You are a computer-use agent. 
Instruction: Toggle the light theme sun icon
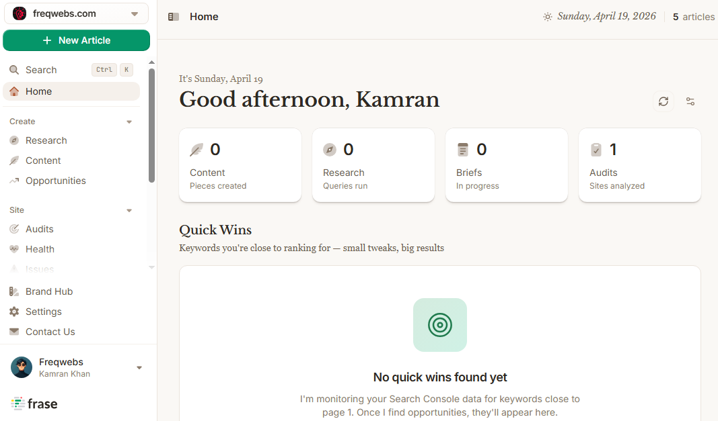pyautogui.click(x=548, y=17)
